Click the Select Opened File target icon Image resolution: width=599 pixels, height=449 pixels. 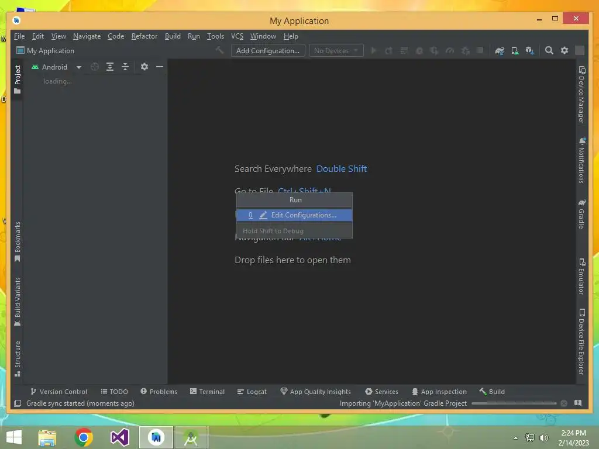[x=95, y=67]
